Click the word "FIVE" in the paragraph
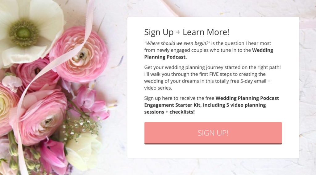The width and height of the screenshot is (316, 175). pyautogui.click(x=214, y=74)
